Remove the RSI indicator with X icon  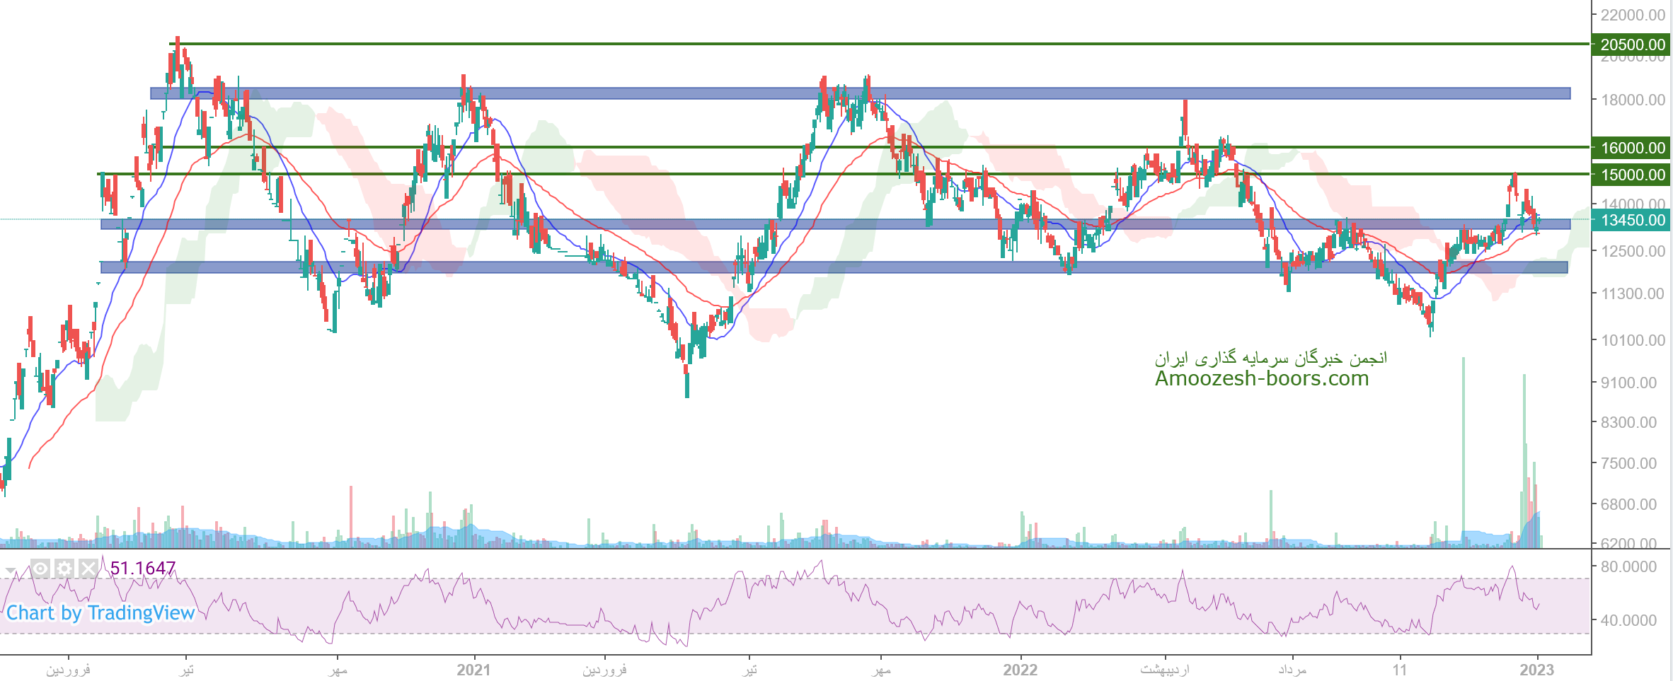click(88, 569)
